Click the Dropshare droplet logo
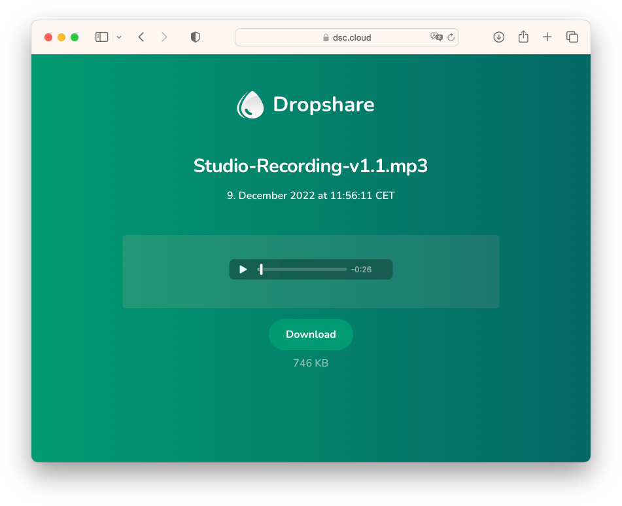Image resolution: width=622 pixels, height=506 pixels. (x=250, y=103)
